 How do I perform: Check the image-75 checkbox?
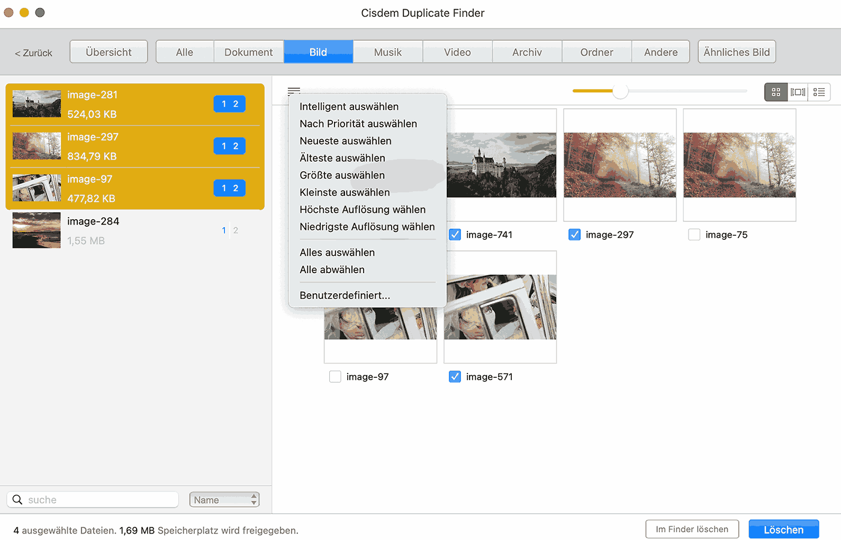pyautogui.click(x=694, y=235)
